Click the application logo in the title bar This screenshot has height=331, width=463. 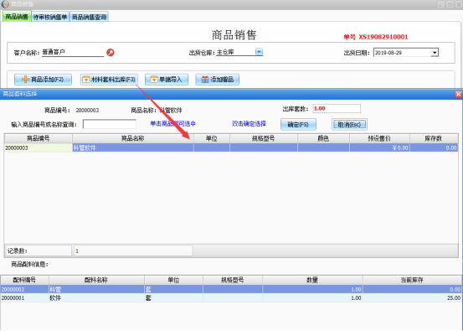tap(5, 4)
